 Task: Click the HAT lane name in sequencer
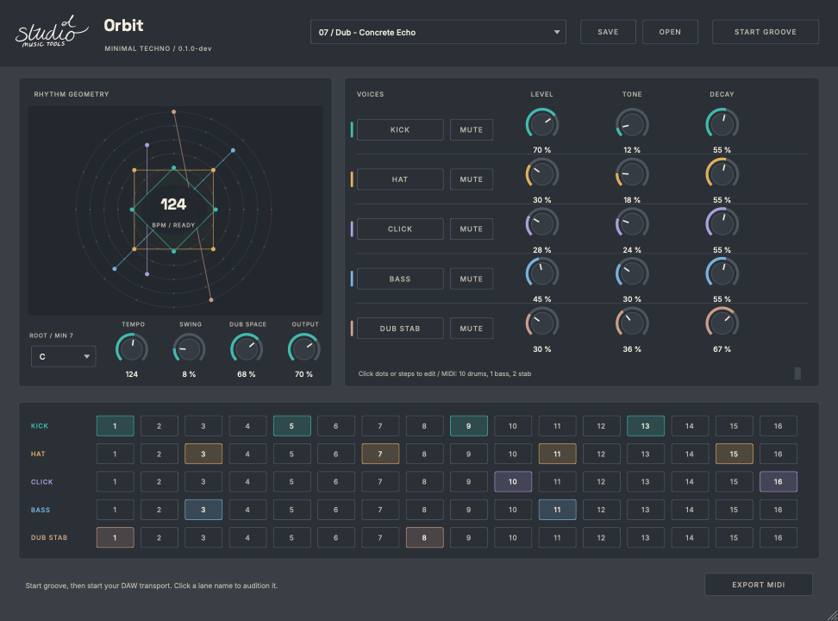pos(38,454)
